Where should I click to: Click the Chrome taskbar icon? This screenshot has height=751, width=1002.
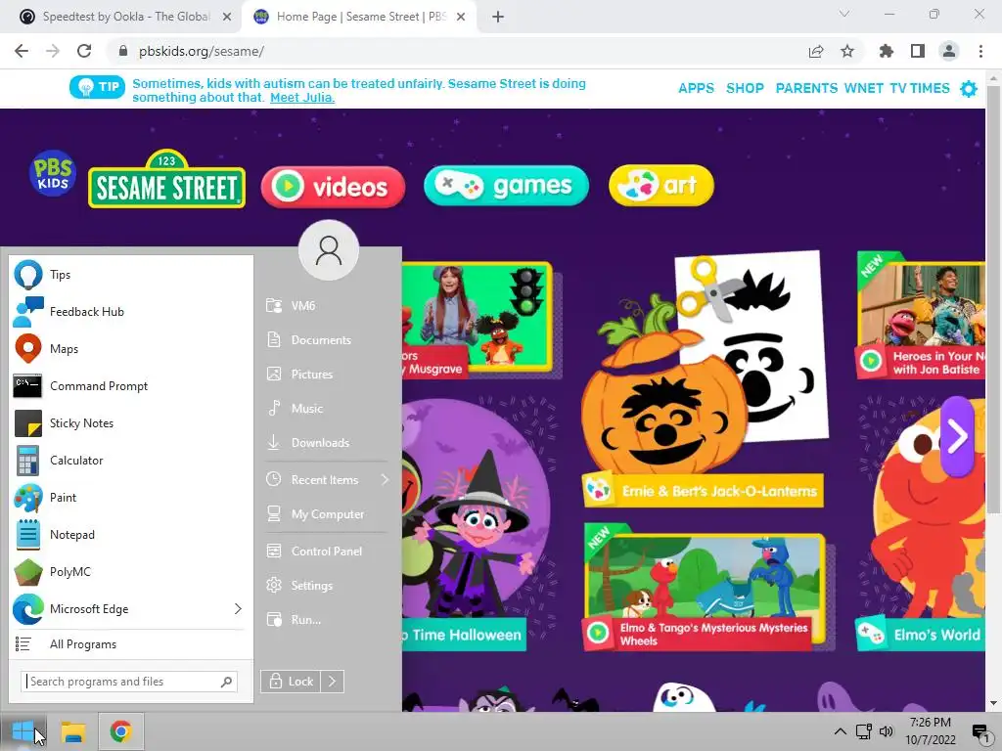(x=120, y=731)
